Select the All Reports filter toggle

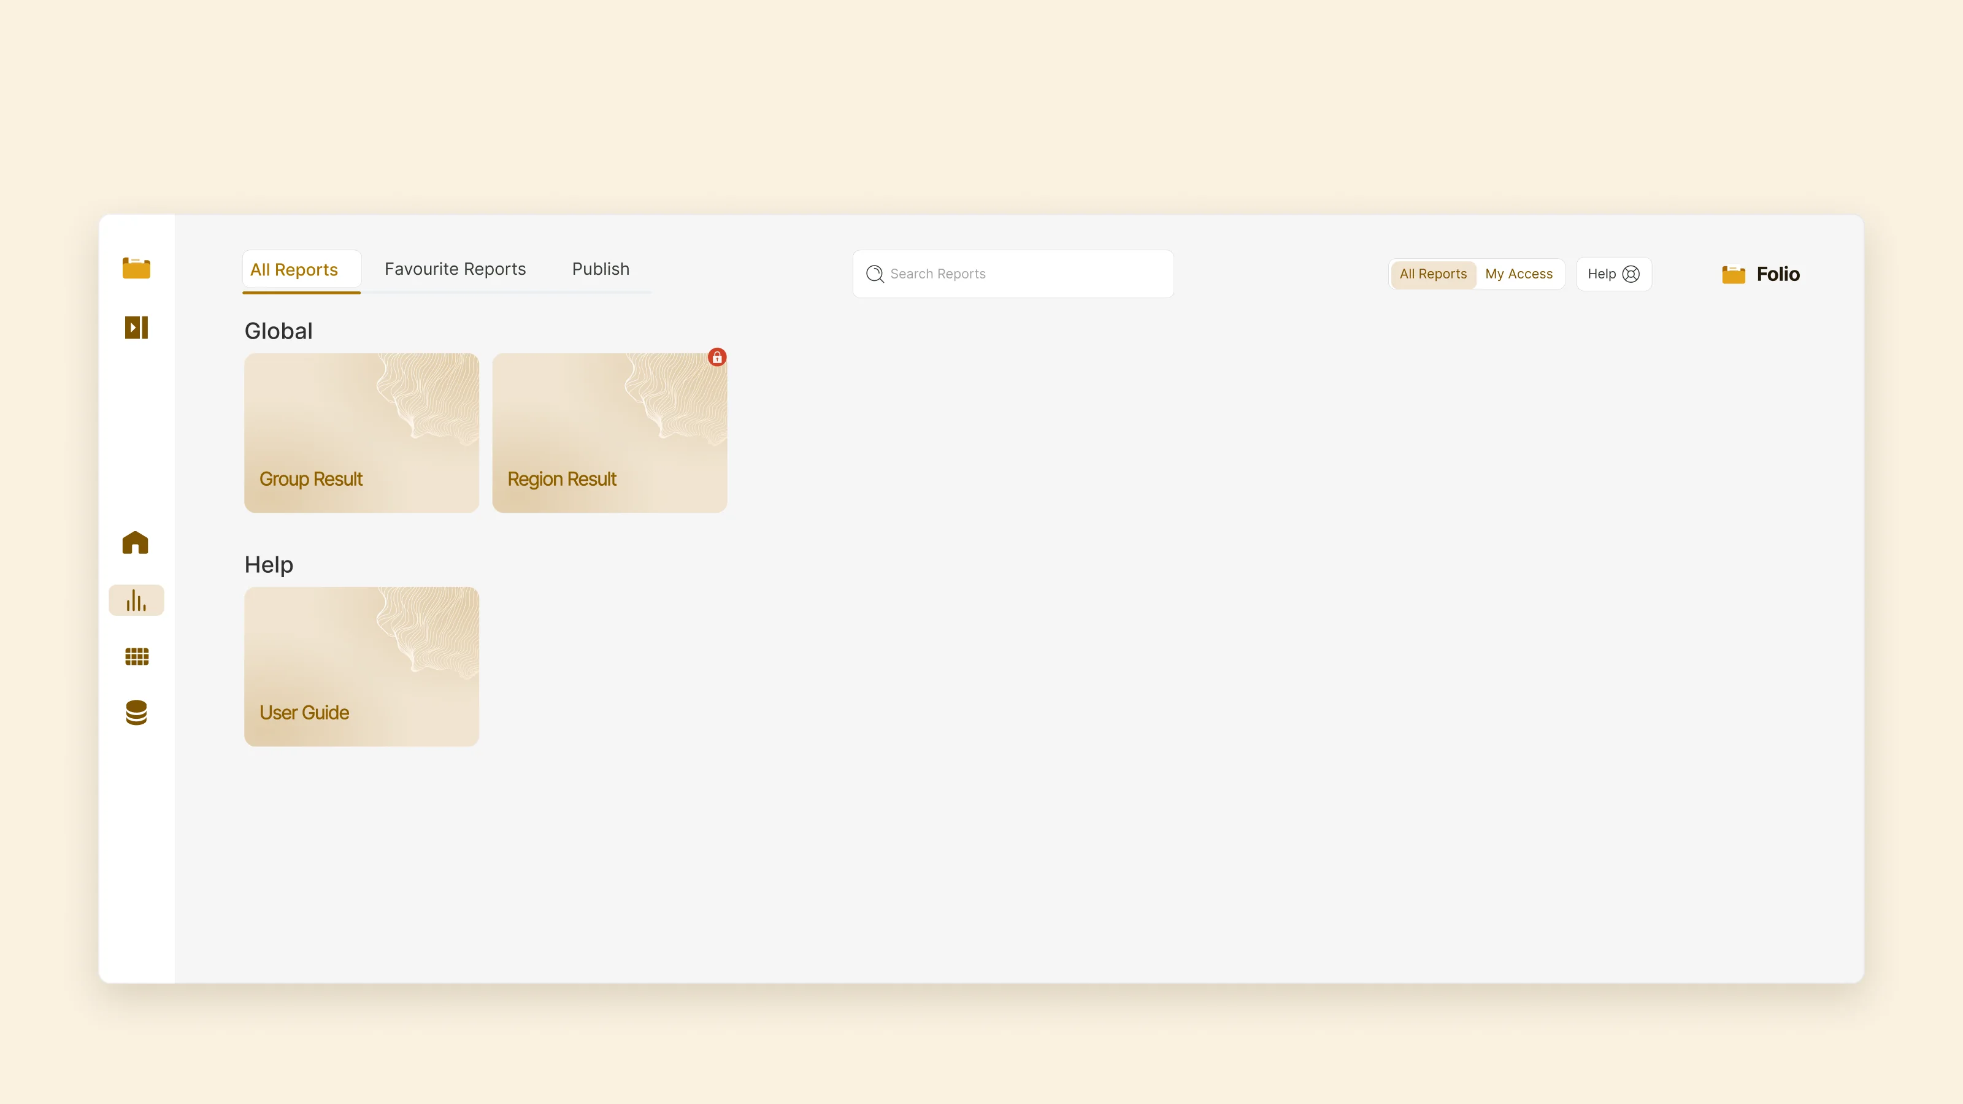[1432, 274]
